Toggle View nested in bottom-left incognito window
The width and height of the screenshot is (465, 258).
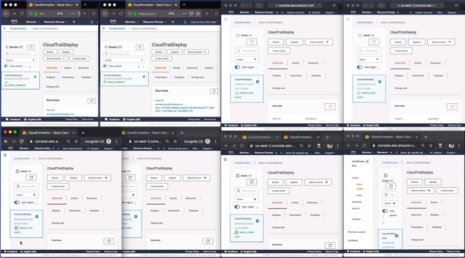click(17, 203)
